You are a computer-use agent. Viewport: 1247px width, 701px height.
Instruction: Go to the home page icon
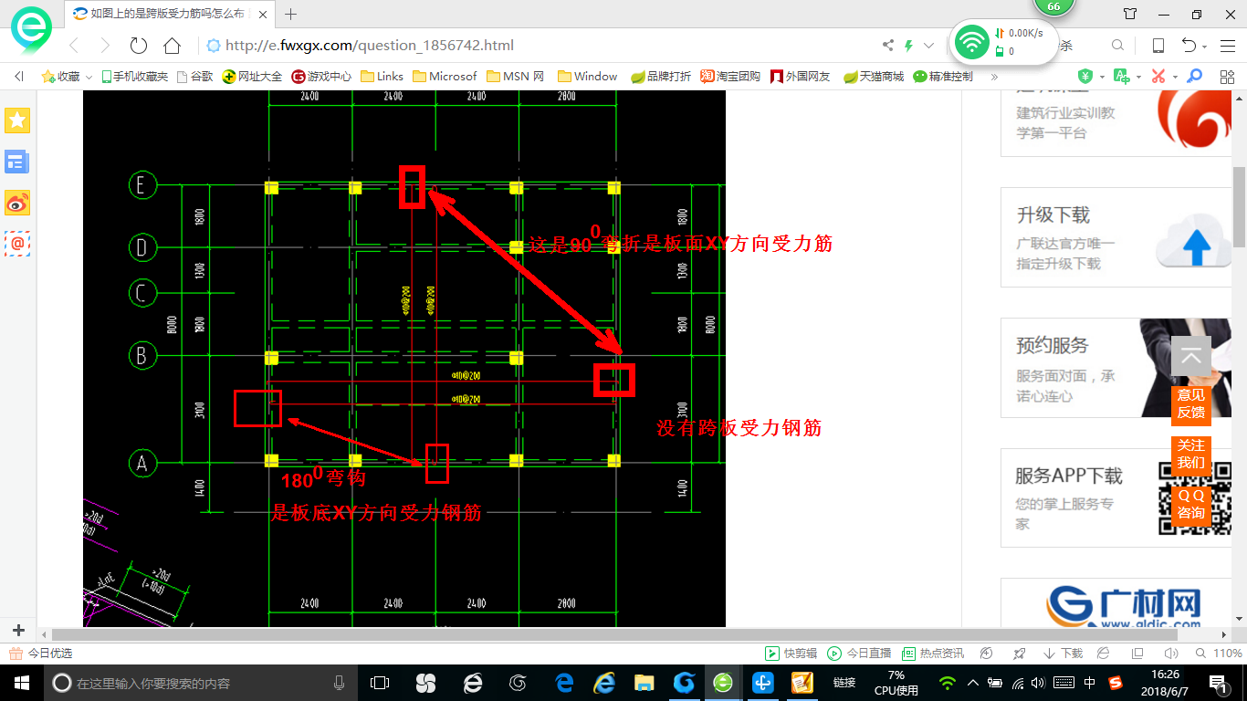[x=172, y=46]
